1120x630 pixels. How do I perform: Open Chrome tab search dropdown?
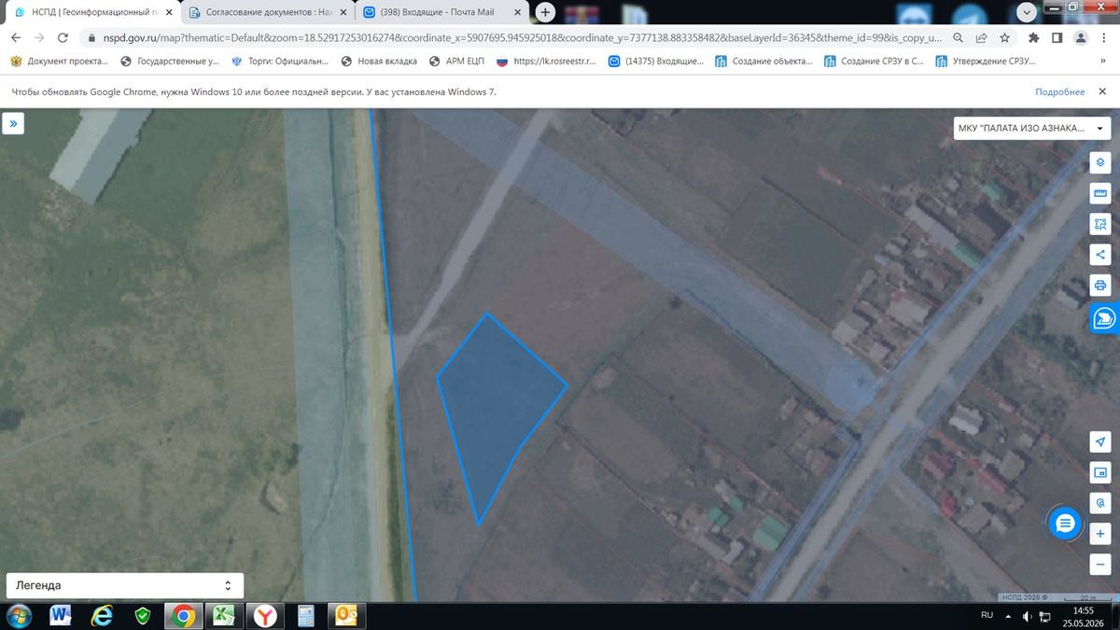[x=1027, y=12]
